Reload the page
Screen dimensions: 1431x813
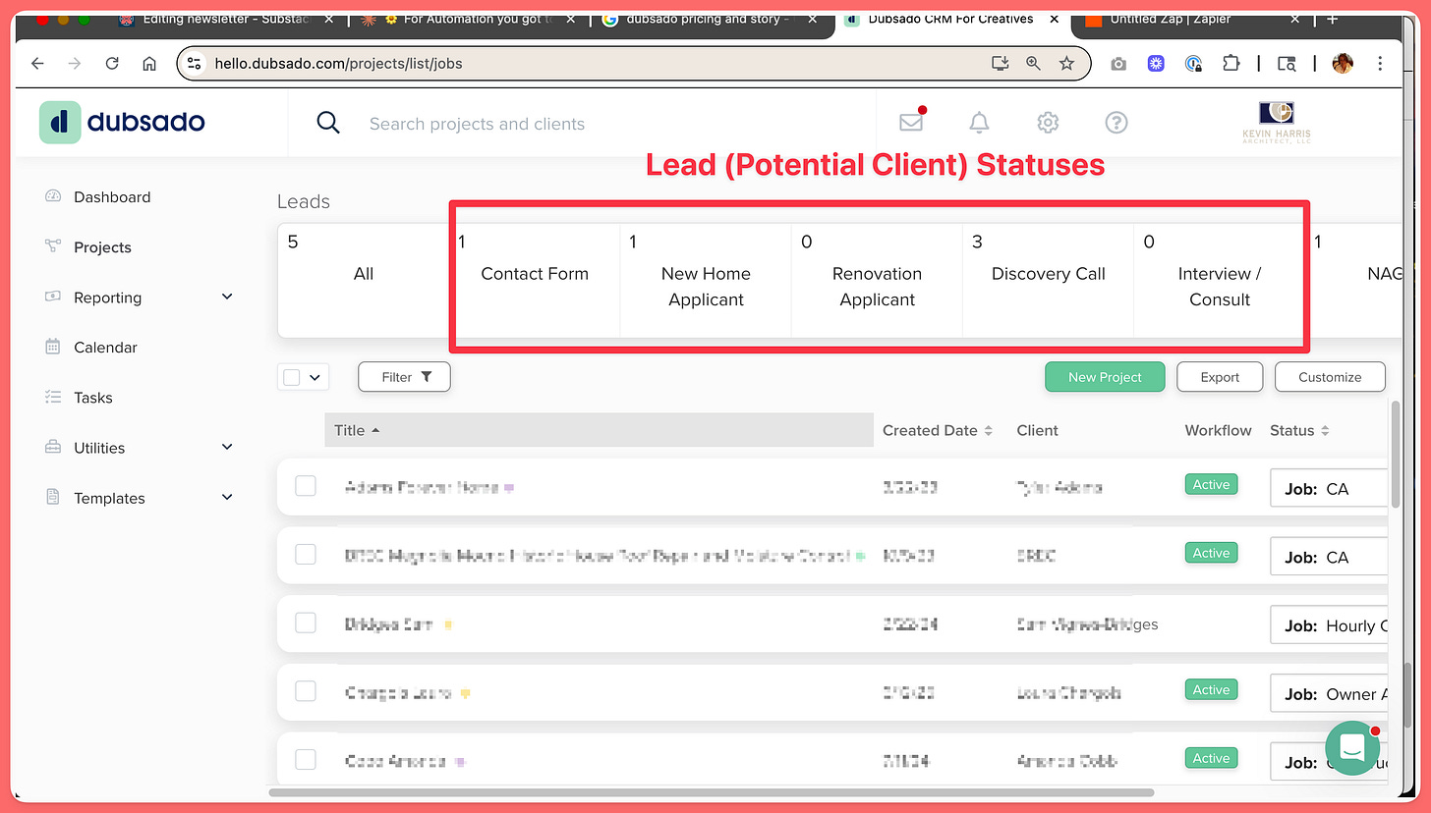(112, 64)
